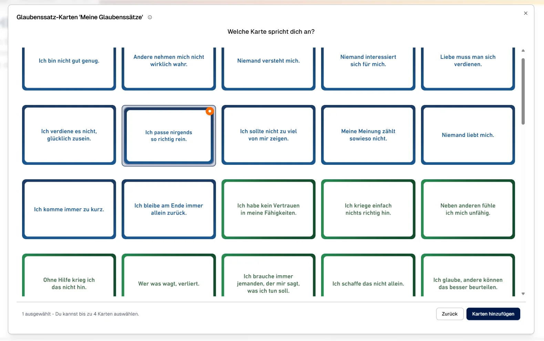This screenshot has height=341, width=544.
Task: Pick the green 'Ich habe kein Vertrauen' card
Action: coord(268,209)
